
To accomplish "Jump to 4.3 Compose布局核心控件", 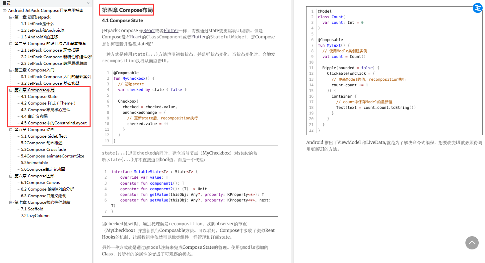I will 45,110.
